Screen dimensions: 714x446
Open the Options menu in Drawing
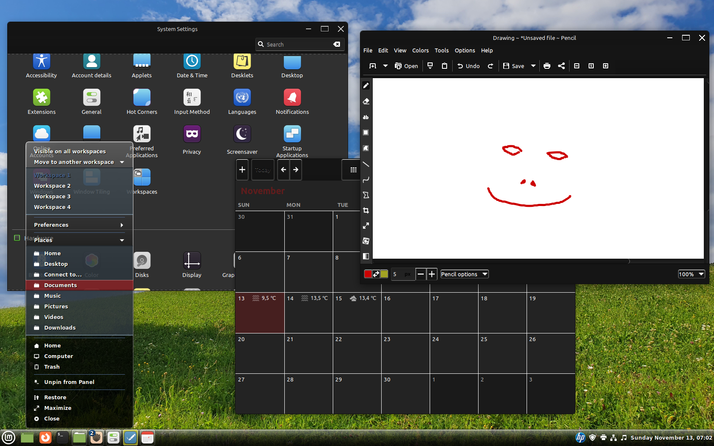pyautogui.click(x=465, y=50)
